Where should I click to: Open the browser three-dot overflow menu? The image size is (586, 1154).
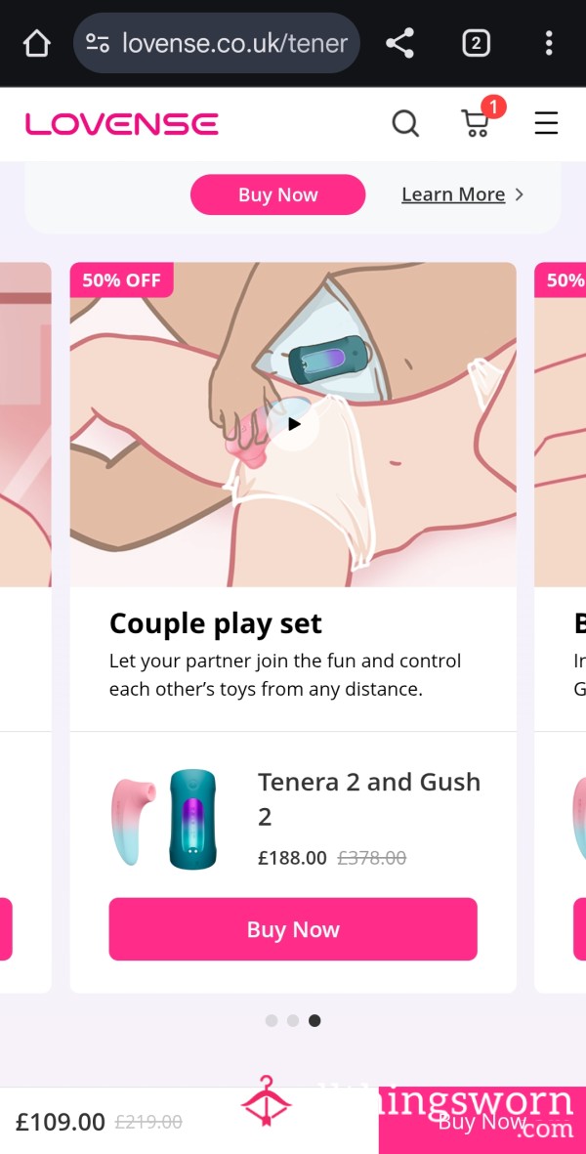pos(549,43)
